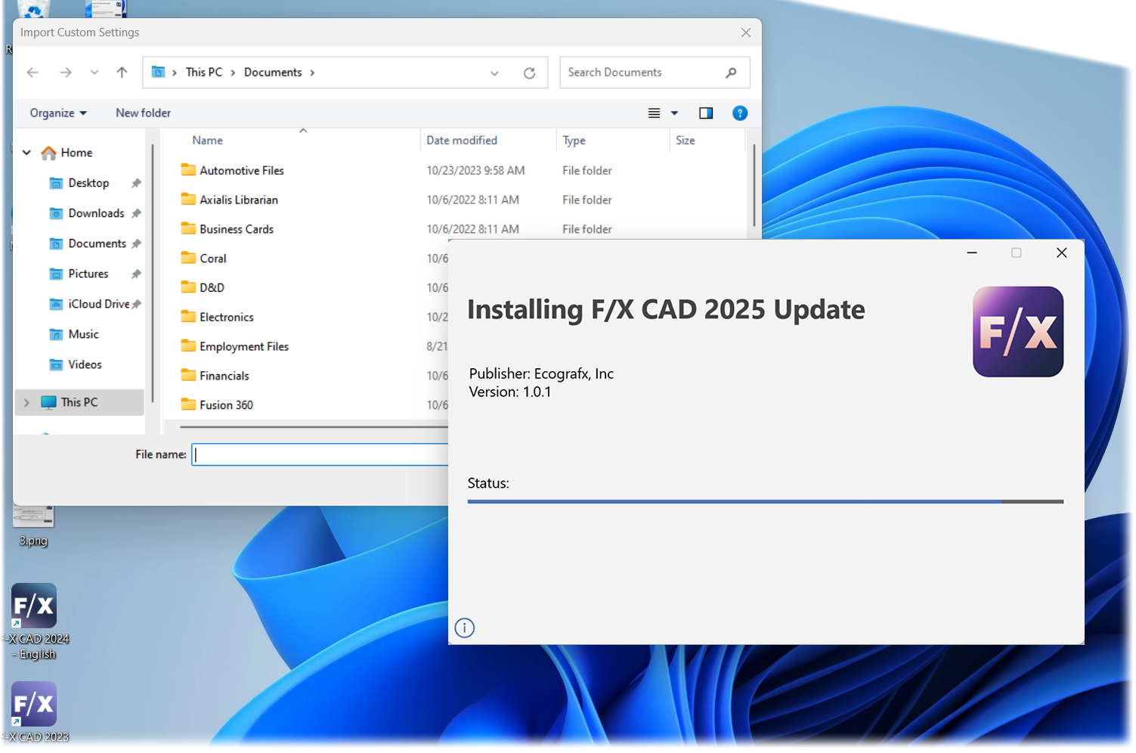
Task: Open the F/X CAD 2024 desktop shortcut
Action: coord(33,605)
